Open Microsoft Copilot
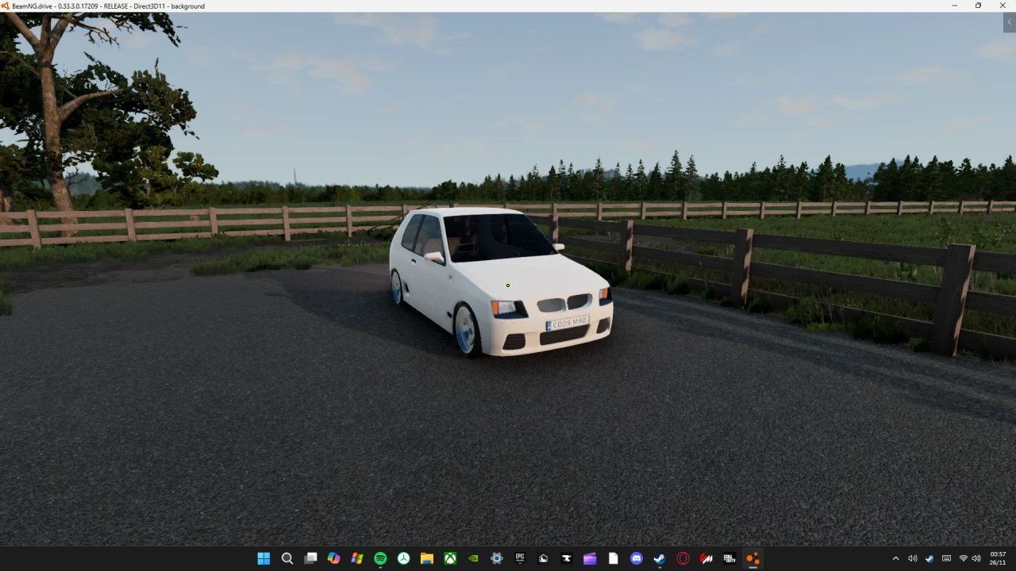Viewport: 1016px width, 571px height. 333,558
